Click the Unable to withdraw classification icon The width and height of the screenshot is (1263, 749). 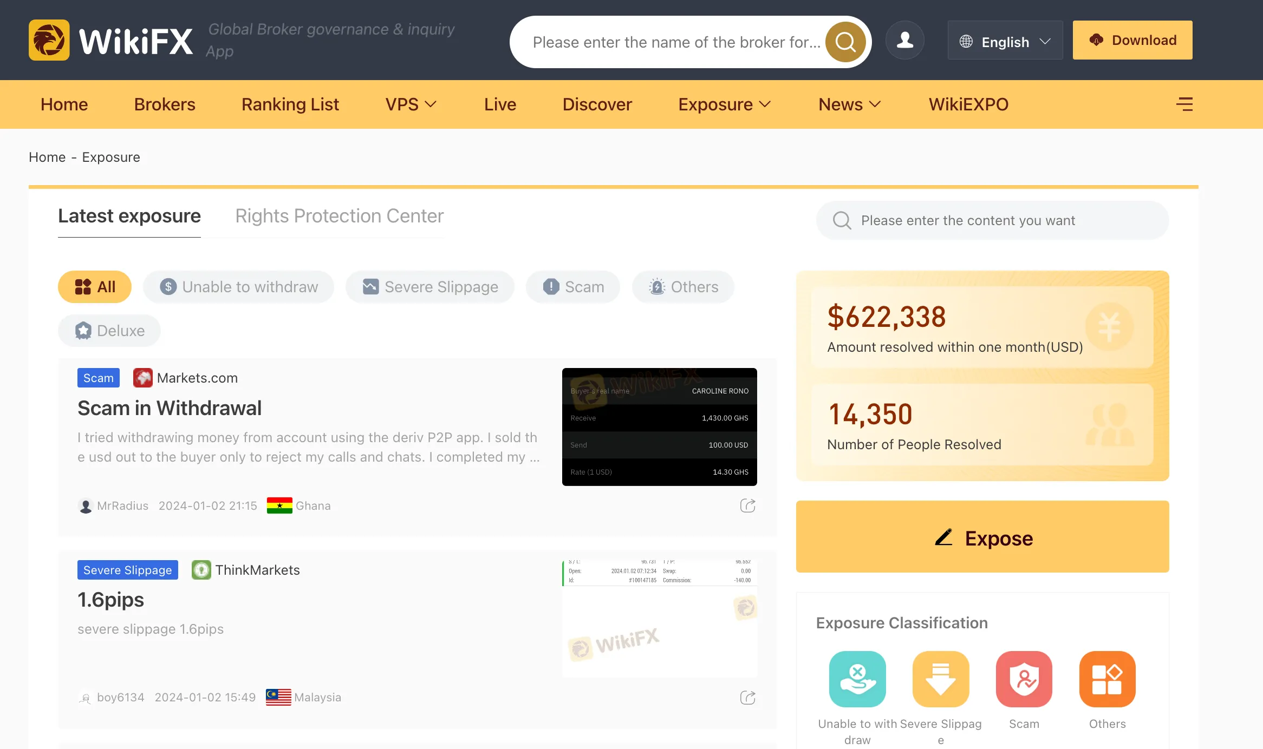tap(857, 679)
